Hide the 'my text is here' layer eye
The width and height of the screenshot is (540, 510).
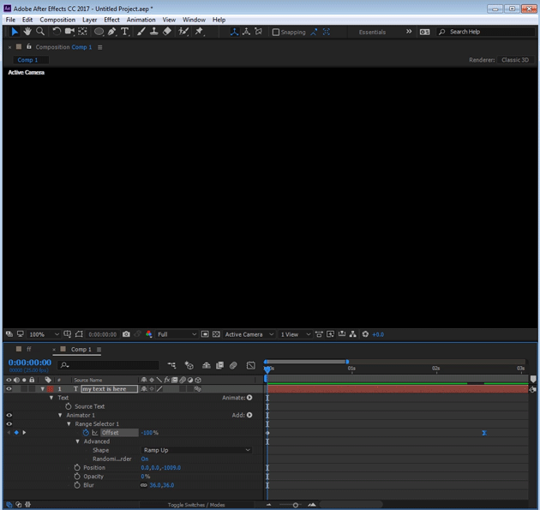pos(9,389)
